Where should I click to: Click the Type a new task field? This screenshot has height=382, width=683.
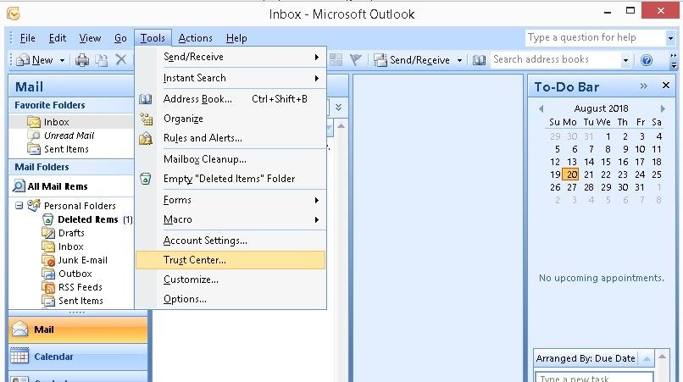point(594,377)
